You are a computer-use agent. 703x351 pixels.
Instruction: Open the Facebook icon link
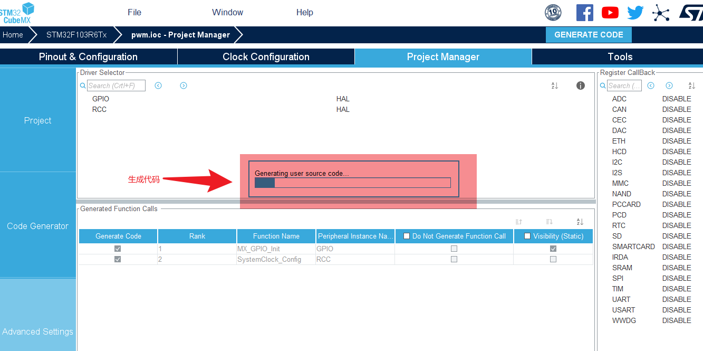[x=584, y=13]
